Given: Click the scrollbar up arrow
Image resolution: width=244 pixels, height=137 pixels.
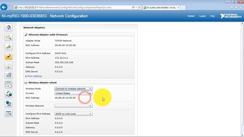Looking at the screenshot, I should tap(242, 23).
